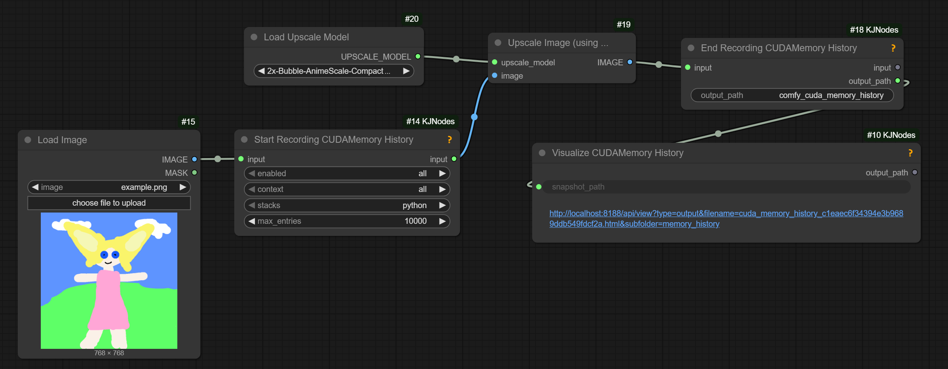The image size is (948, 369).
Task: Click the #14 KJNodes badge
Action: click(430, 121)
